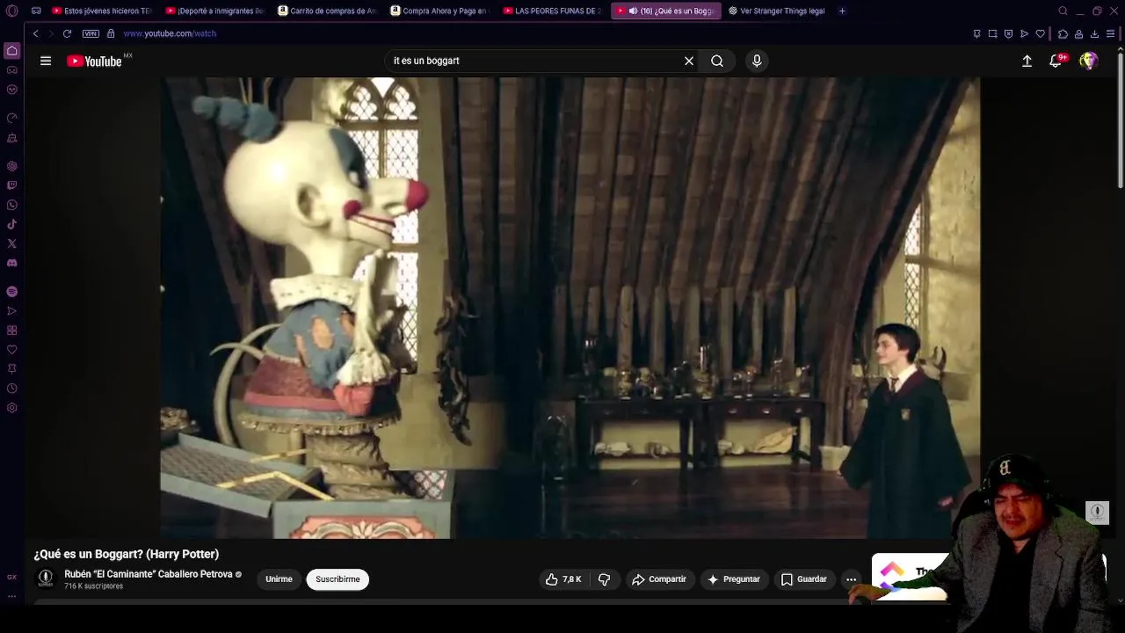Open more actions three-dot menu
The width and height of the screenshot is (1125, 633).
pos(851,579)
